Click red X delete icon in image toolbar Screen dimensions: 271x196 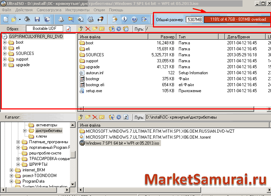pyautogui.click(x=88, y=29)
